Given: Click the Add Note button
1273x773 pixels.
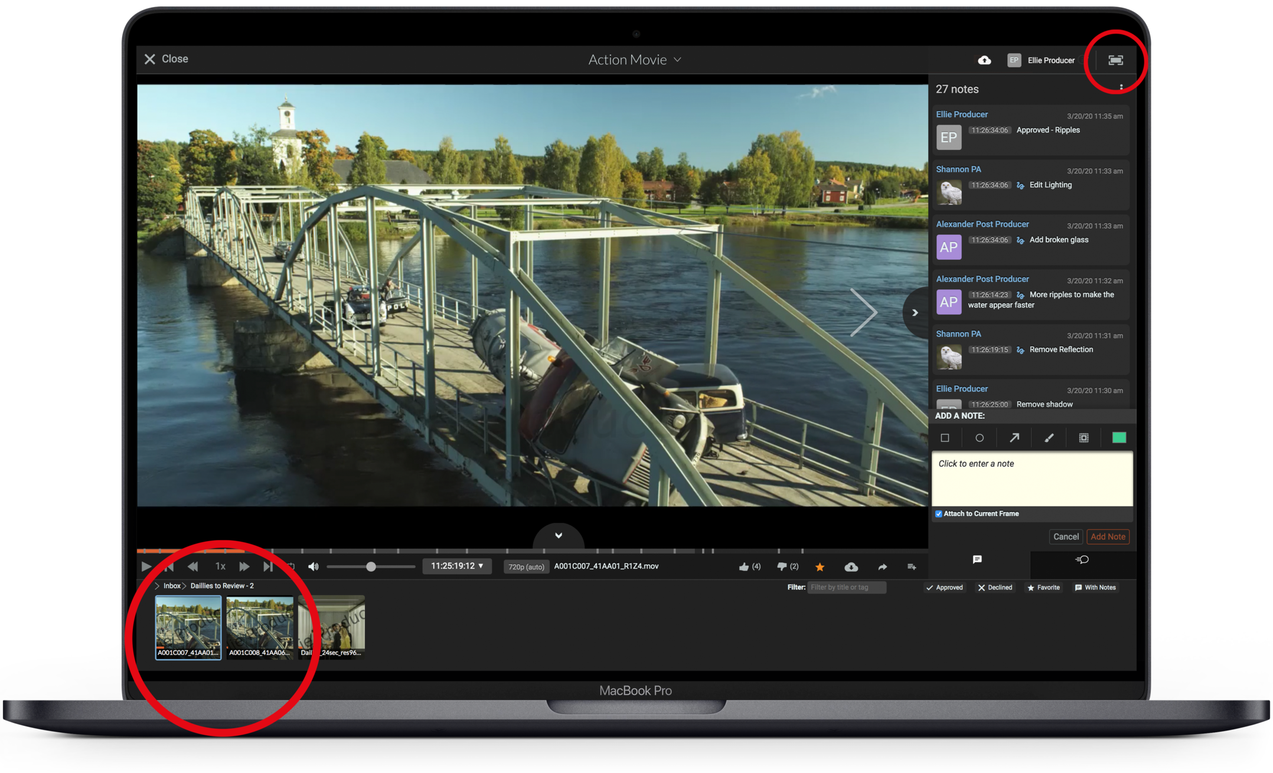Looking at the screenshot, I should (1108, 536).
